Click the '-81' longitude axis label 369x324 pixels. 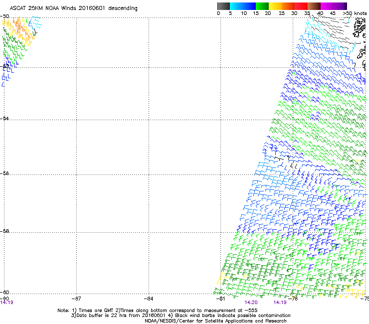coord(220,299)
